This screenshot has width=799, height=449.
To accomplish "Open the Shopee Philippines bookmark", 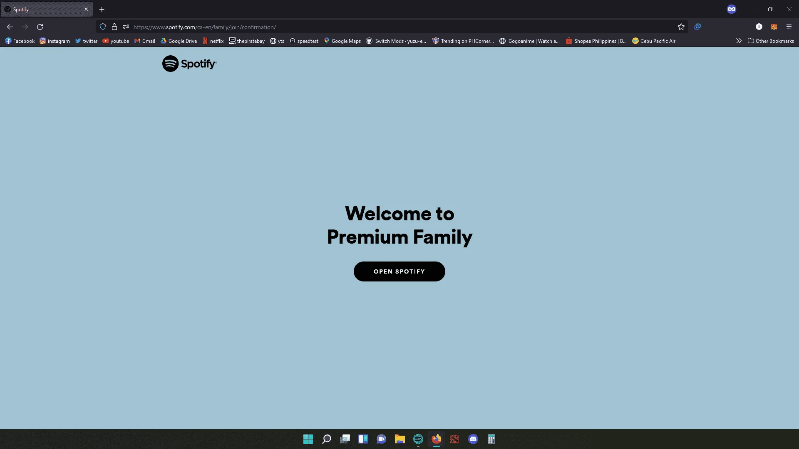I will click(596, 41).
